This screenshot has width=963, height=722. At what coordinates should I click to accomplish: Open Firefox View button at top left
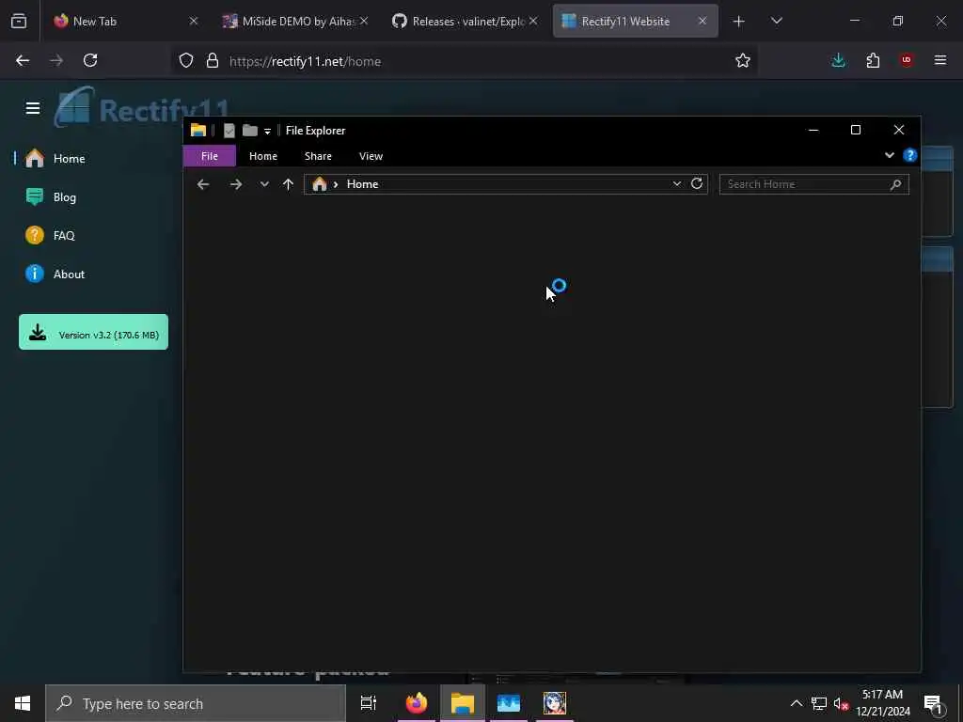point(19,22)
